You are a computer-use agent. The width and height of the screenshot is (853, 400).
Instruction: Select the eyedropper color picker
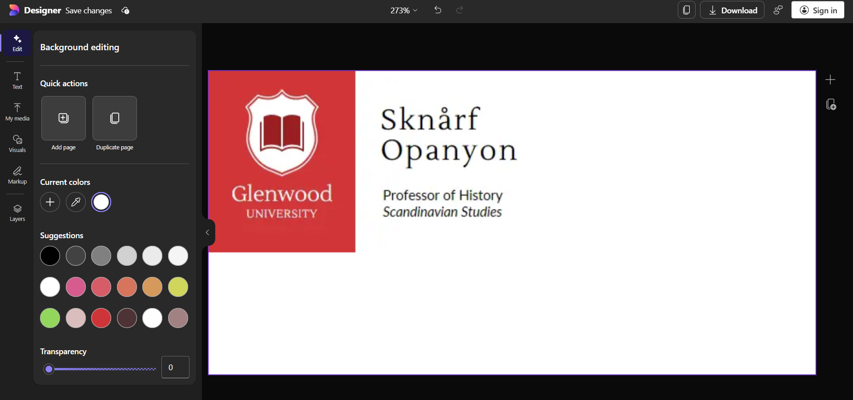point(76,202)
